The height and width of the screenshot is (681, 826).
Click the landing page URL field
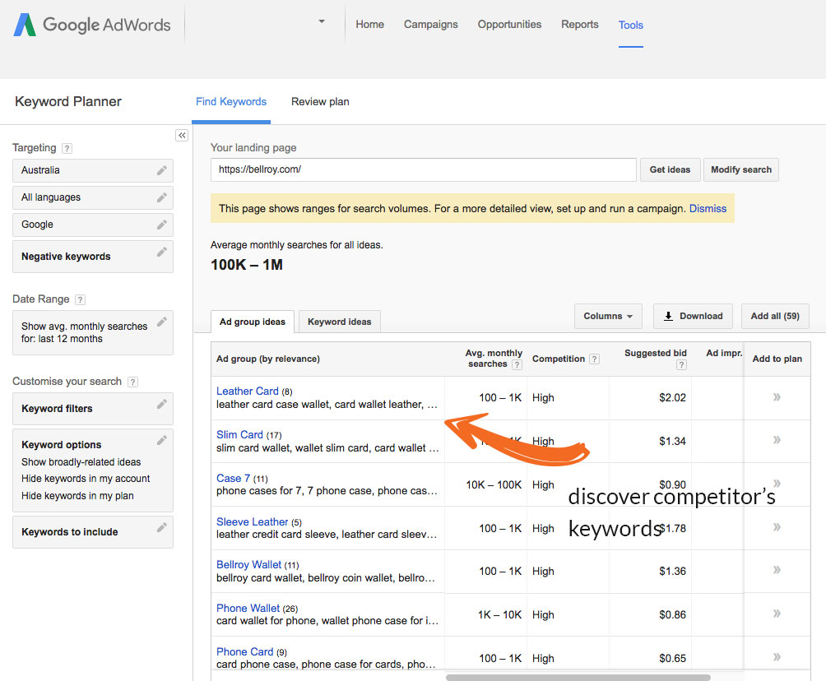point(424,169)
